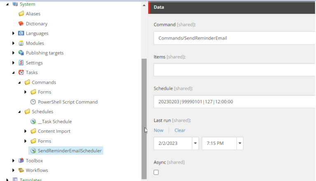316x181 pixels.
Task: Click the Settings icon in tree
Action: click(21, 63)
